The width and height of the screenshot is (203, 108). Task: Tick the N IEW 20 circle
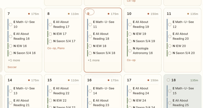pos(170,46)
